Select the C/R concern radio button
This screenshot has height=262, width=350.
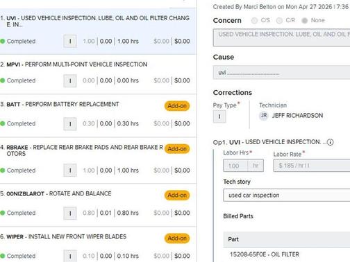pyautogui.click(x=279, y=21)
